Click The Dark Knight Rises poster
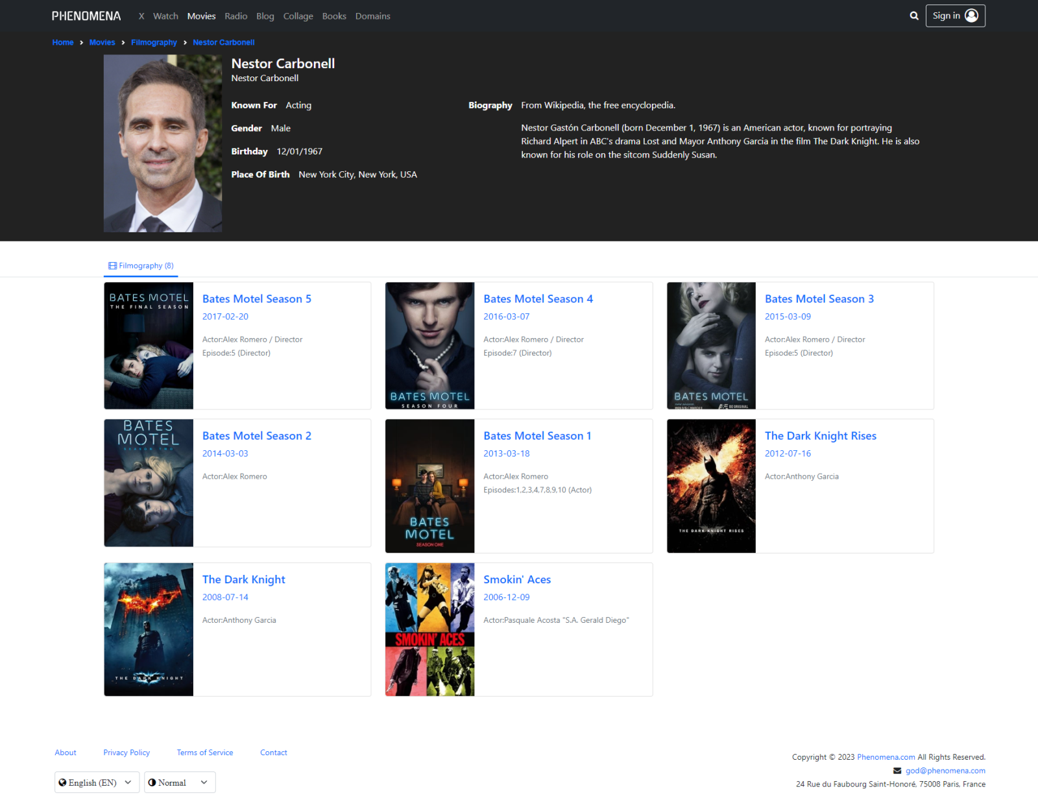This screenshot has height=811, width=1038. tap(711, 486)
